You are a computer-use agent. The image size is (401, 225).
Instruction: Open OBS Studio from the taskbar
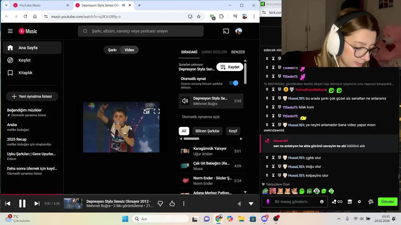[x=276, y=219]
